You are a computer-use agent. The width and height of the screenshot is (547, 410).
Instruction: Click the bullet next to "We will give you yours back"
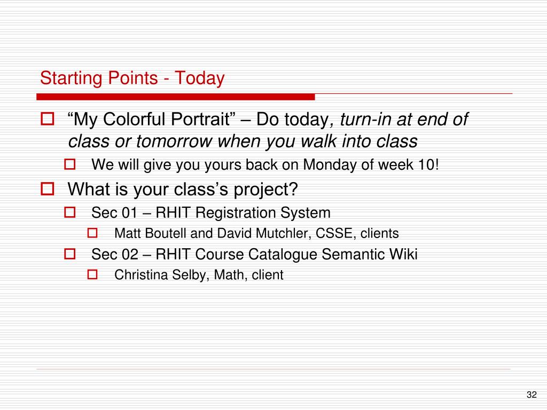point(70,164)
